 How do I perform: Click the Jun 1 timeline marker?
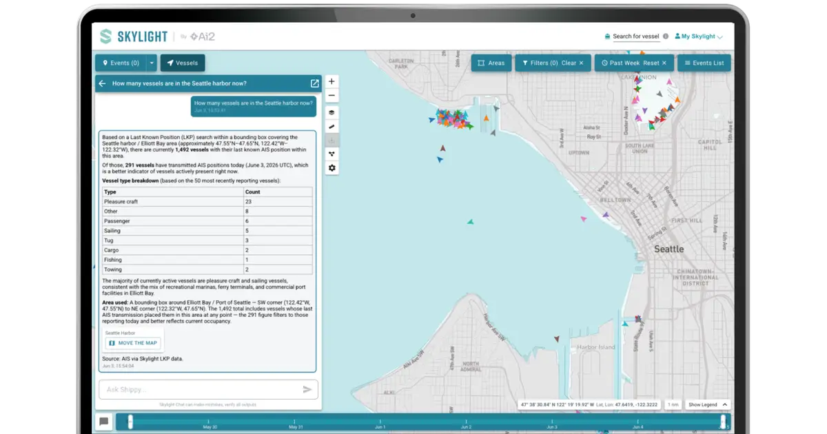tap(380, 426)
